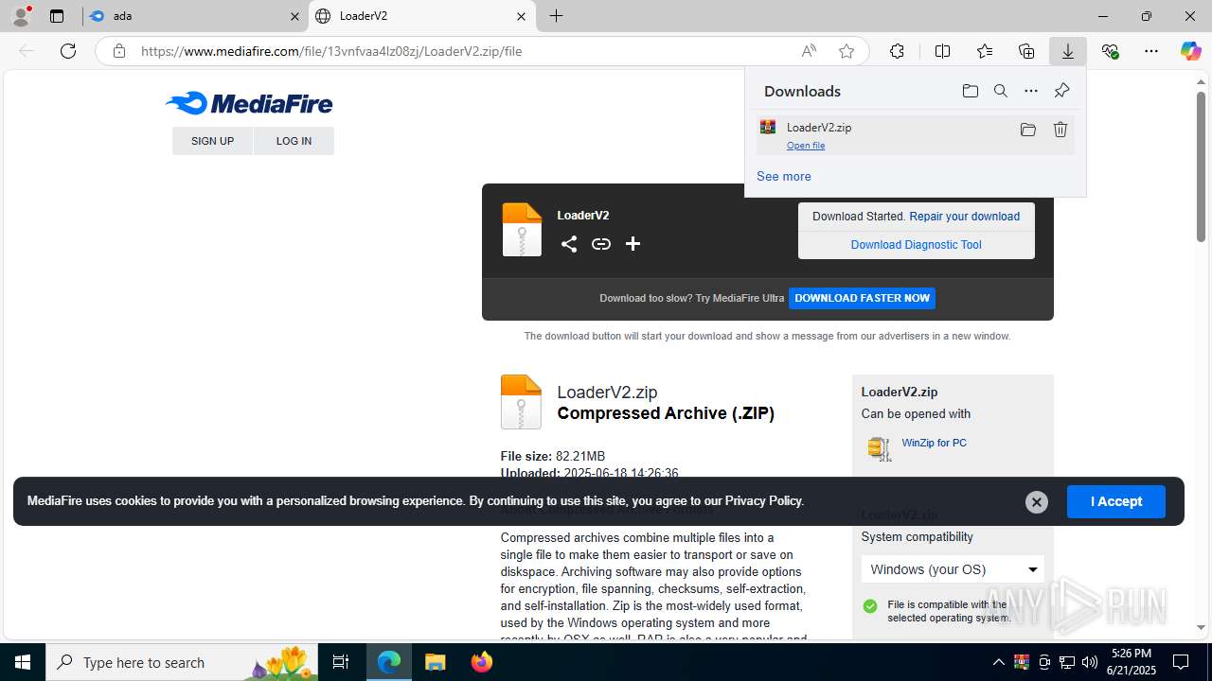Image resolution: width=1212 pixels, height=681 pixels.
Task: Click the I Accept cookie button
Action: pyautogui.click(x=1116, y=501)
